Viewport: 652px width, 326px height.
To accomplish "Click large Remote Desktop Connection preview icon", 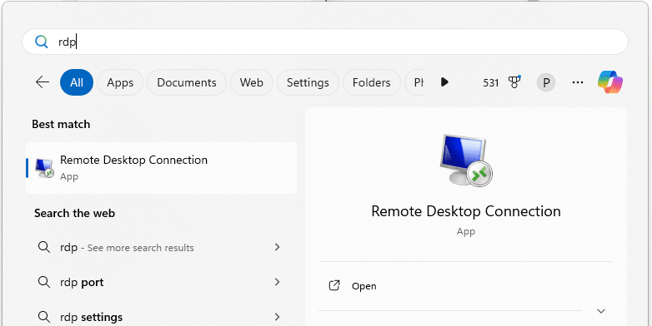I will [x=466, y=161].
